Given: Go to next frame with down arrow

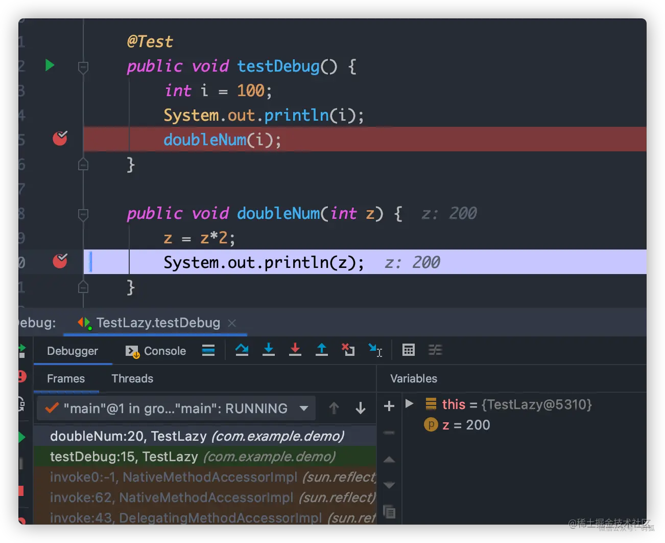Looking at the screenshot, I should (x=361, y=408).
